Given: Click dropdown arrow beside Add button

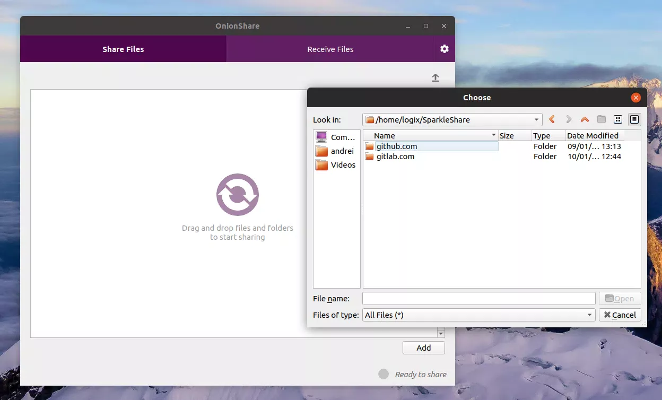Looking at the screenshot, I should tap(441, 333).
